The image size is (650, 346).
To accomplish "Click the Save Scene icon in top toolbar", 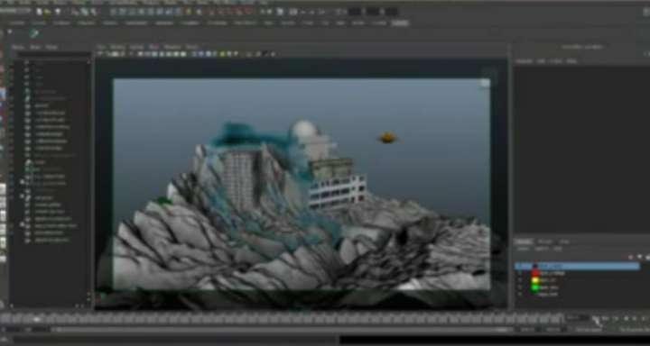I will click(58, 12).
